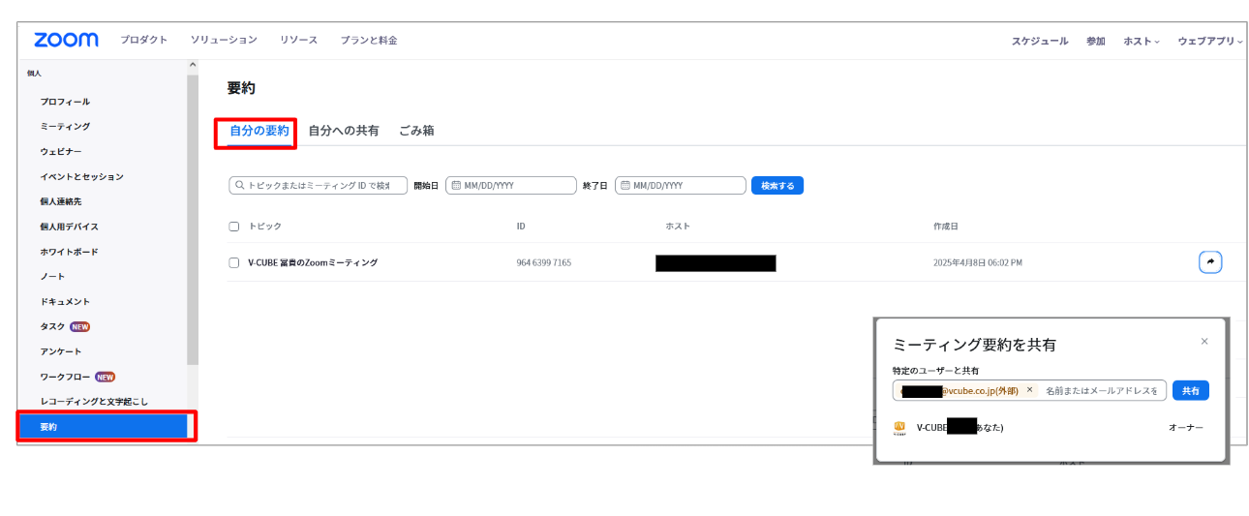Open イベントとセッション in the sidebar
1249x516 pixels.
82,176
